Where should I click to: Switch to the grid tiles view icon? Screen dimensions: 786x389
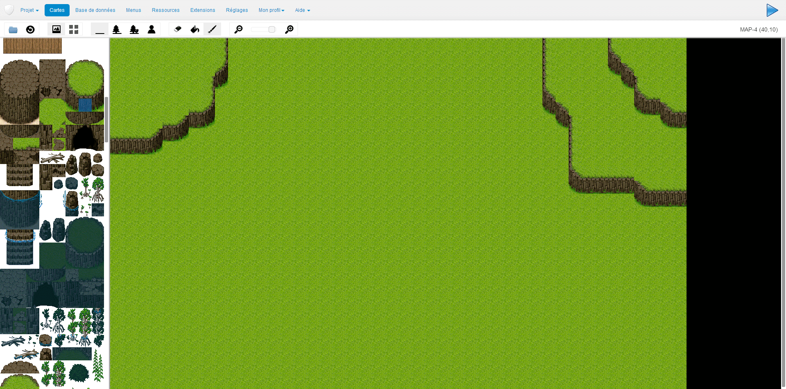pyautogui.click(x=74, y=29)
